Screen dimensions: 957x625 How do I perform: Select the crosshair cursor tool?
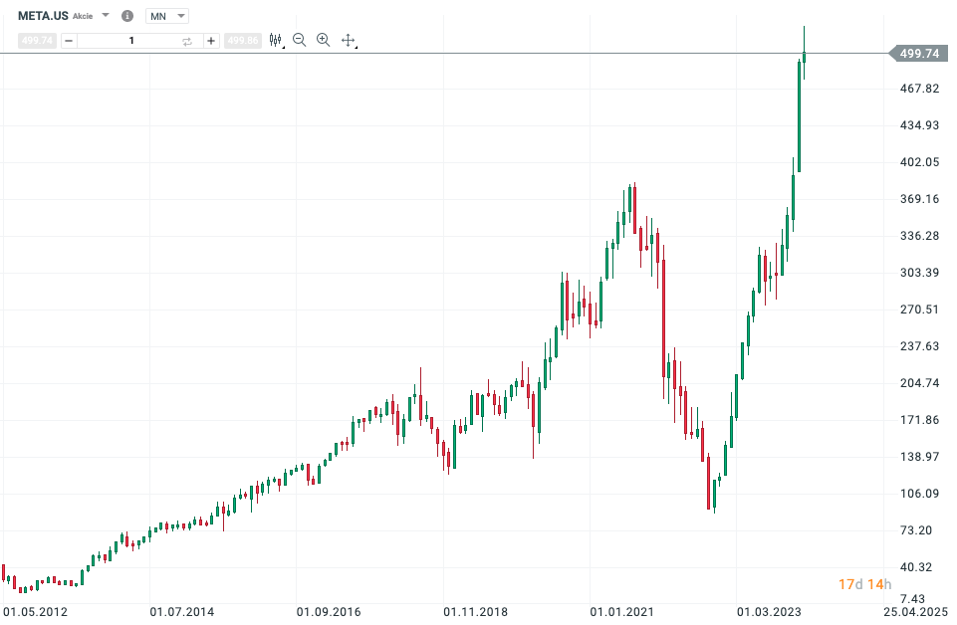coord(348,40)
